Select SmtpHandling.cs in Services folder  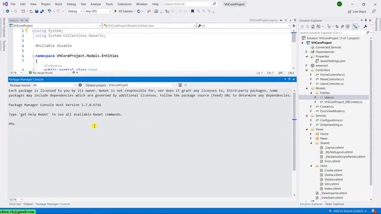[x=331, y=125]
